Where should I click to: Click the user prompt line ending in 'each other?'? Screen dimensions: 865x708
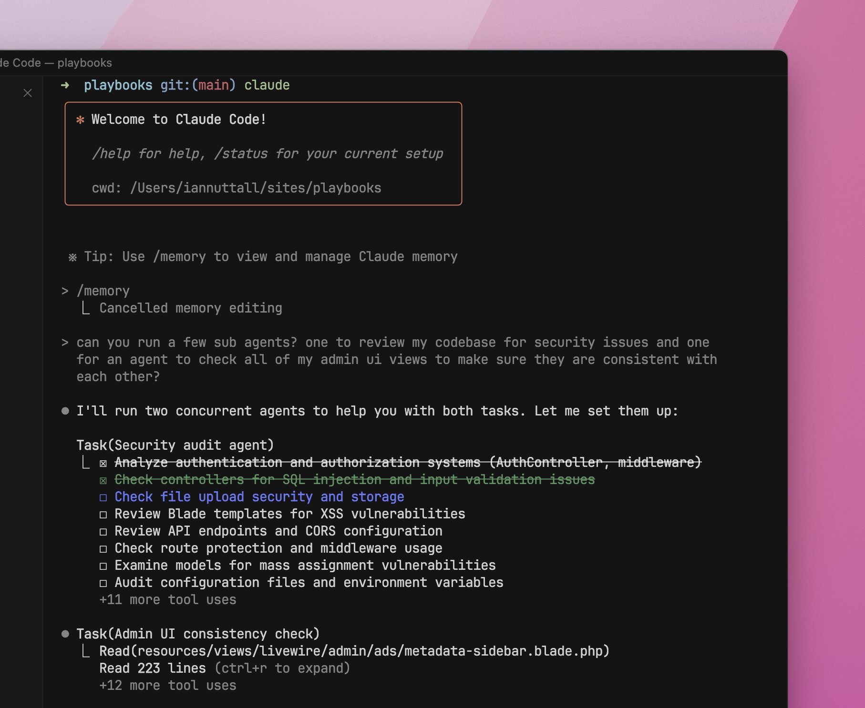[x=397, y=360]
